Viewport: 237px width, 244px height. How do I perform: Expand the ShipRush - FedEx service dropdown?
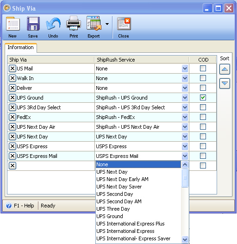click(185, 117)
